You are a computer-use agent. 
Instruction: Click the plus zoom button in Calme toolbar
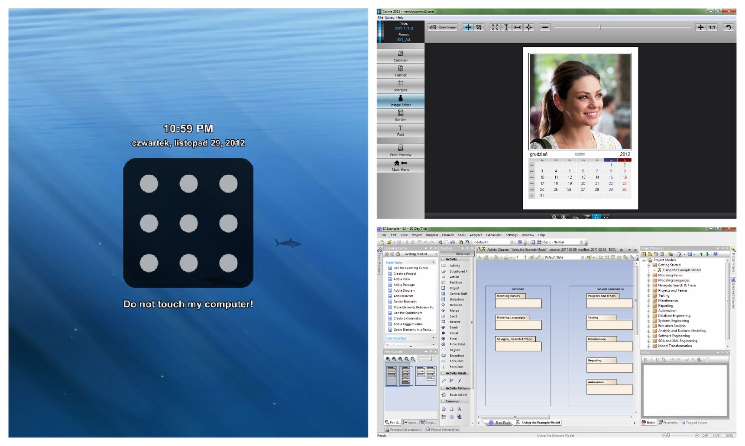pos(700,27)
